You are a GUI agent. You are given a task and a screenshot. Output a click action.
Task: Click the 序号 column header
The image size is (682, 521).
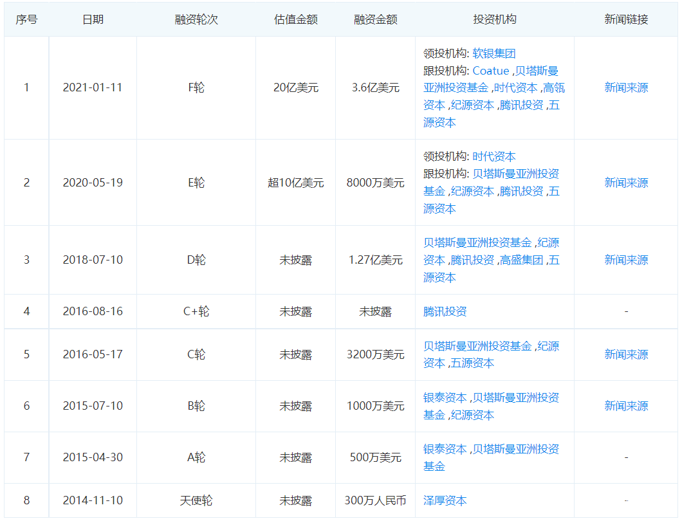coord(26,19)
